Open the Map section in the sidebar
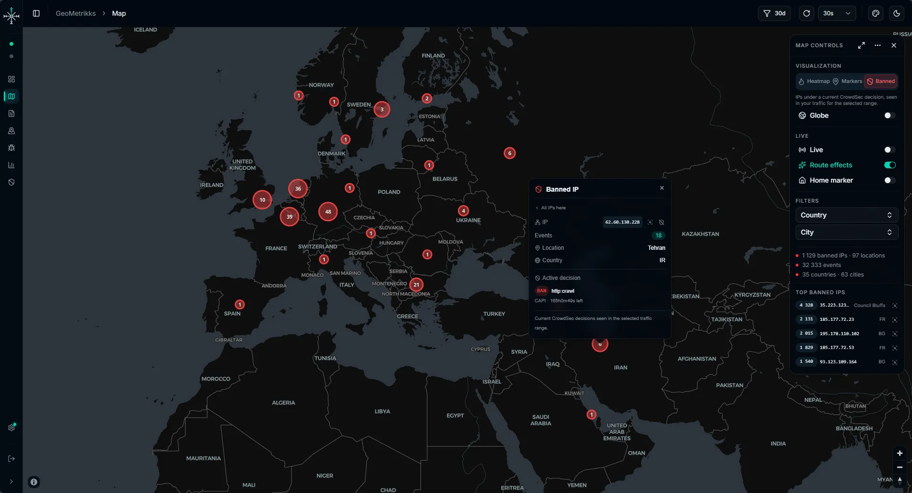912x493 pixels. pyautogui.click(x=11, y=96)
